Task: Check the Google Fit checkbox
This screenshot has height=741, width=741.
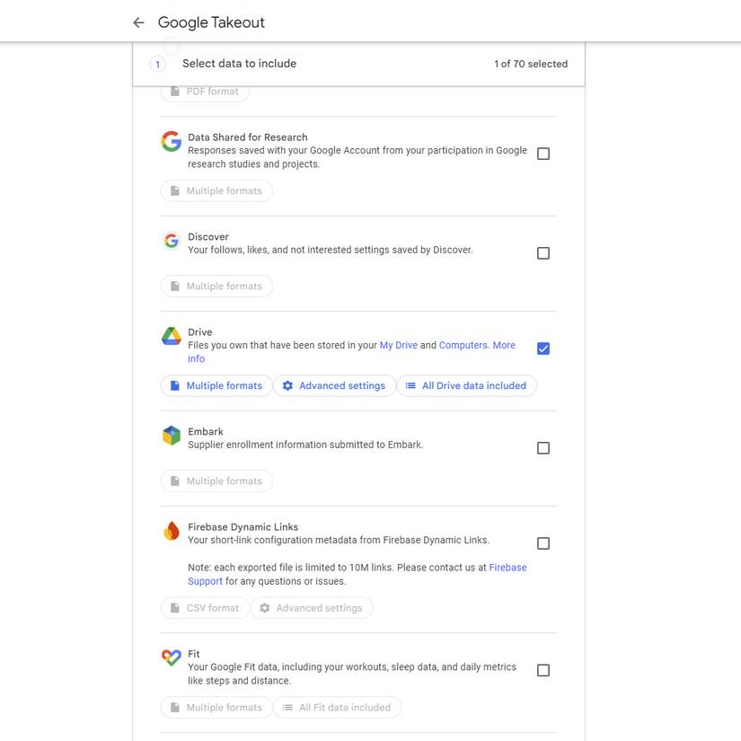Action: click(543, 669)
